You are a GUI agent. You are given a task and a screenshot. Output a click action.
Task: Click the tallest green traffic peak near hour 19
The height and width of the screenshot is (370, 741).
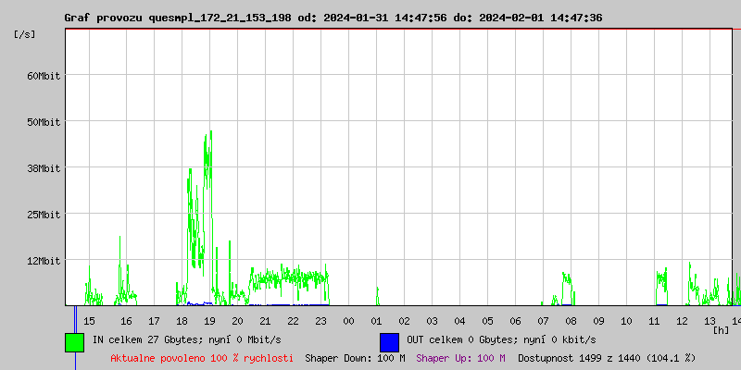click(x=211, y=133)
